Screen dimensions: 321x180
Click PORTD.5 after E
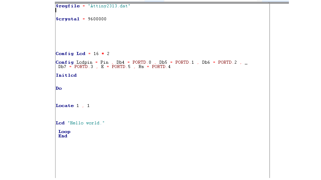[121, 67]
